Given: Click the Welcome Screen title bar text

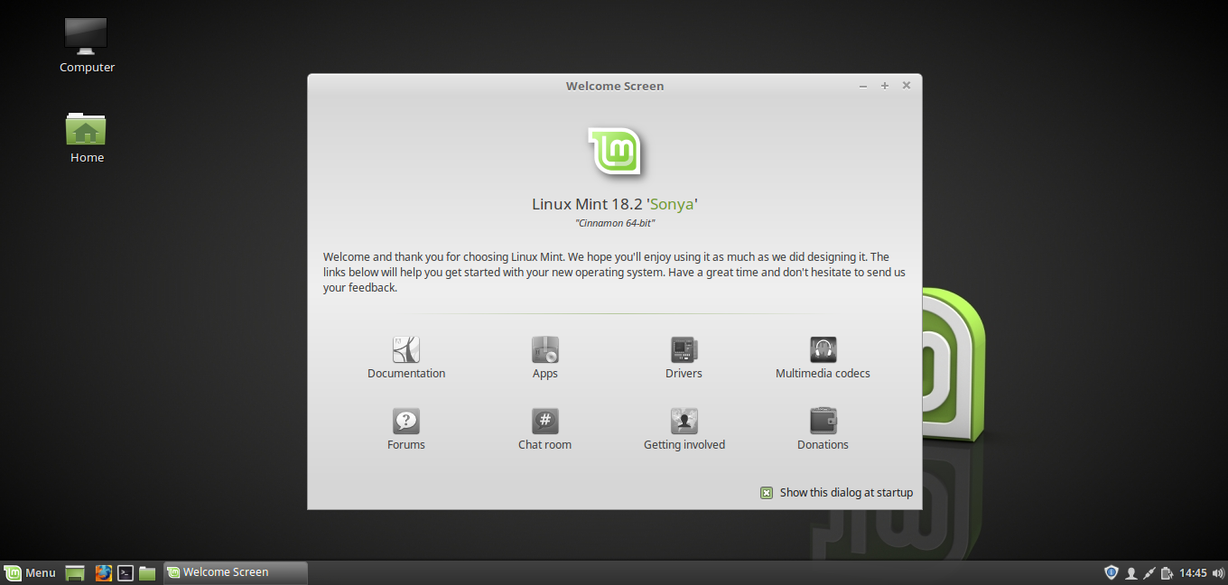Looking at the screenshot, I should (615, 86).
